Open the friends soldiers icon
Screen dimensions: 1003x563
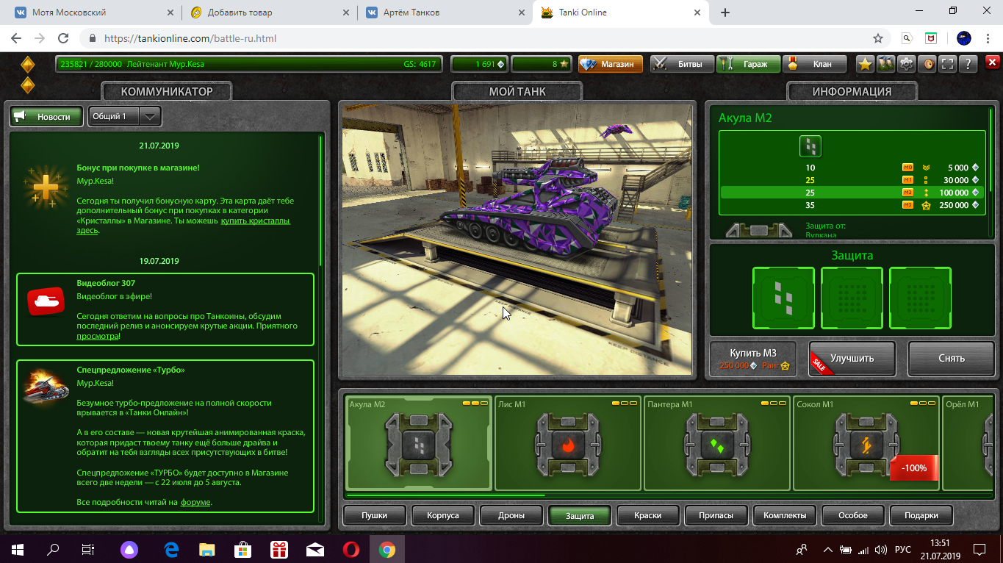pyautogui.click(x=885, y=64)
